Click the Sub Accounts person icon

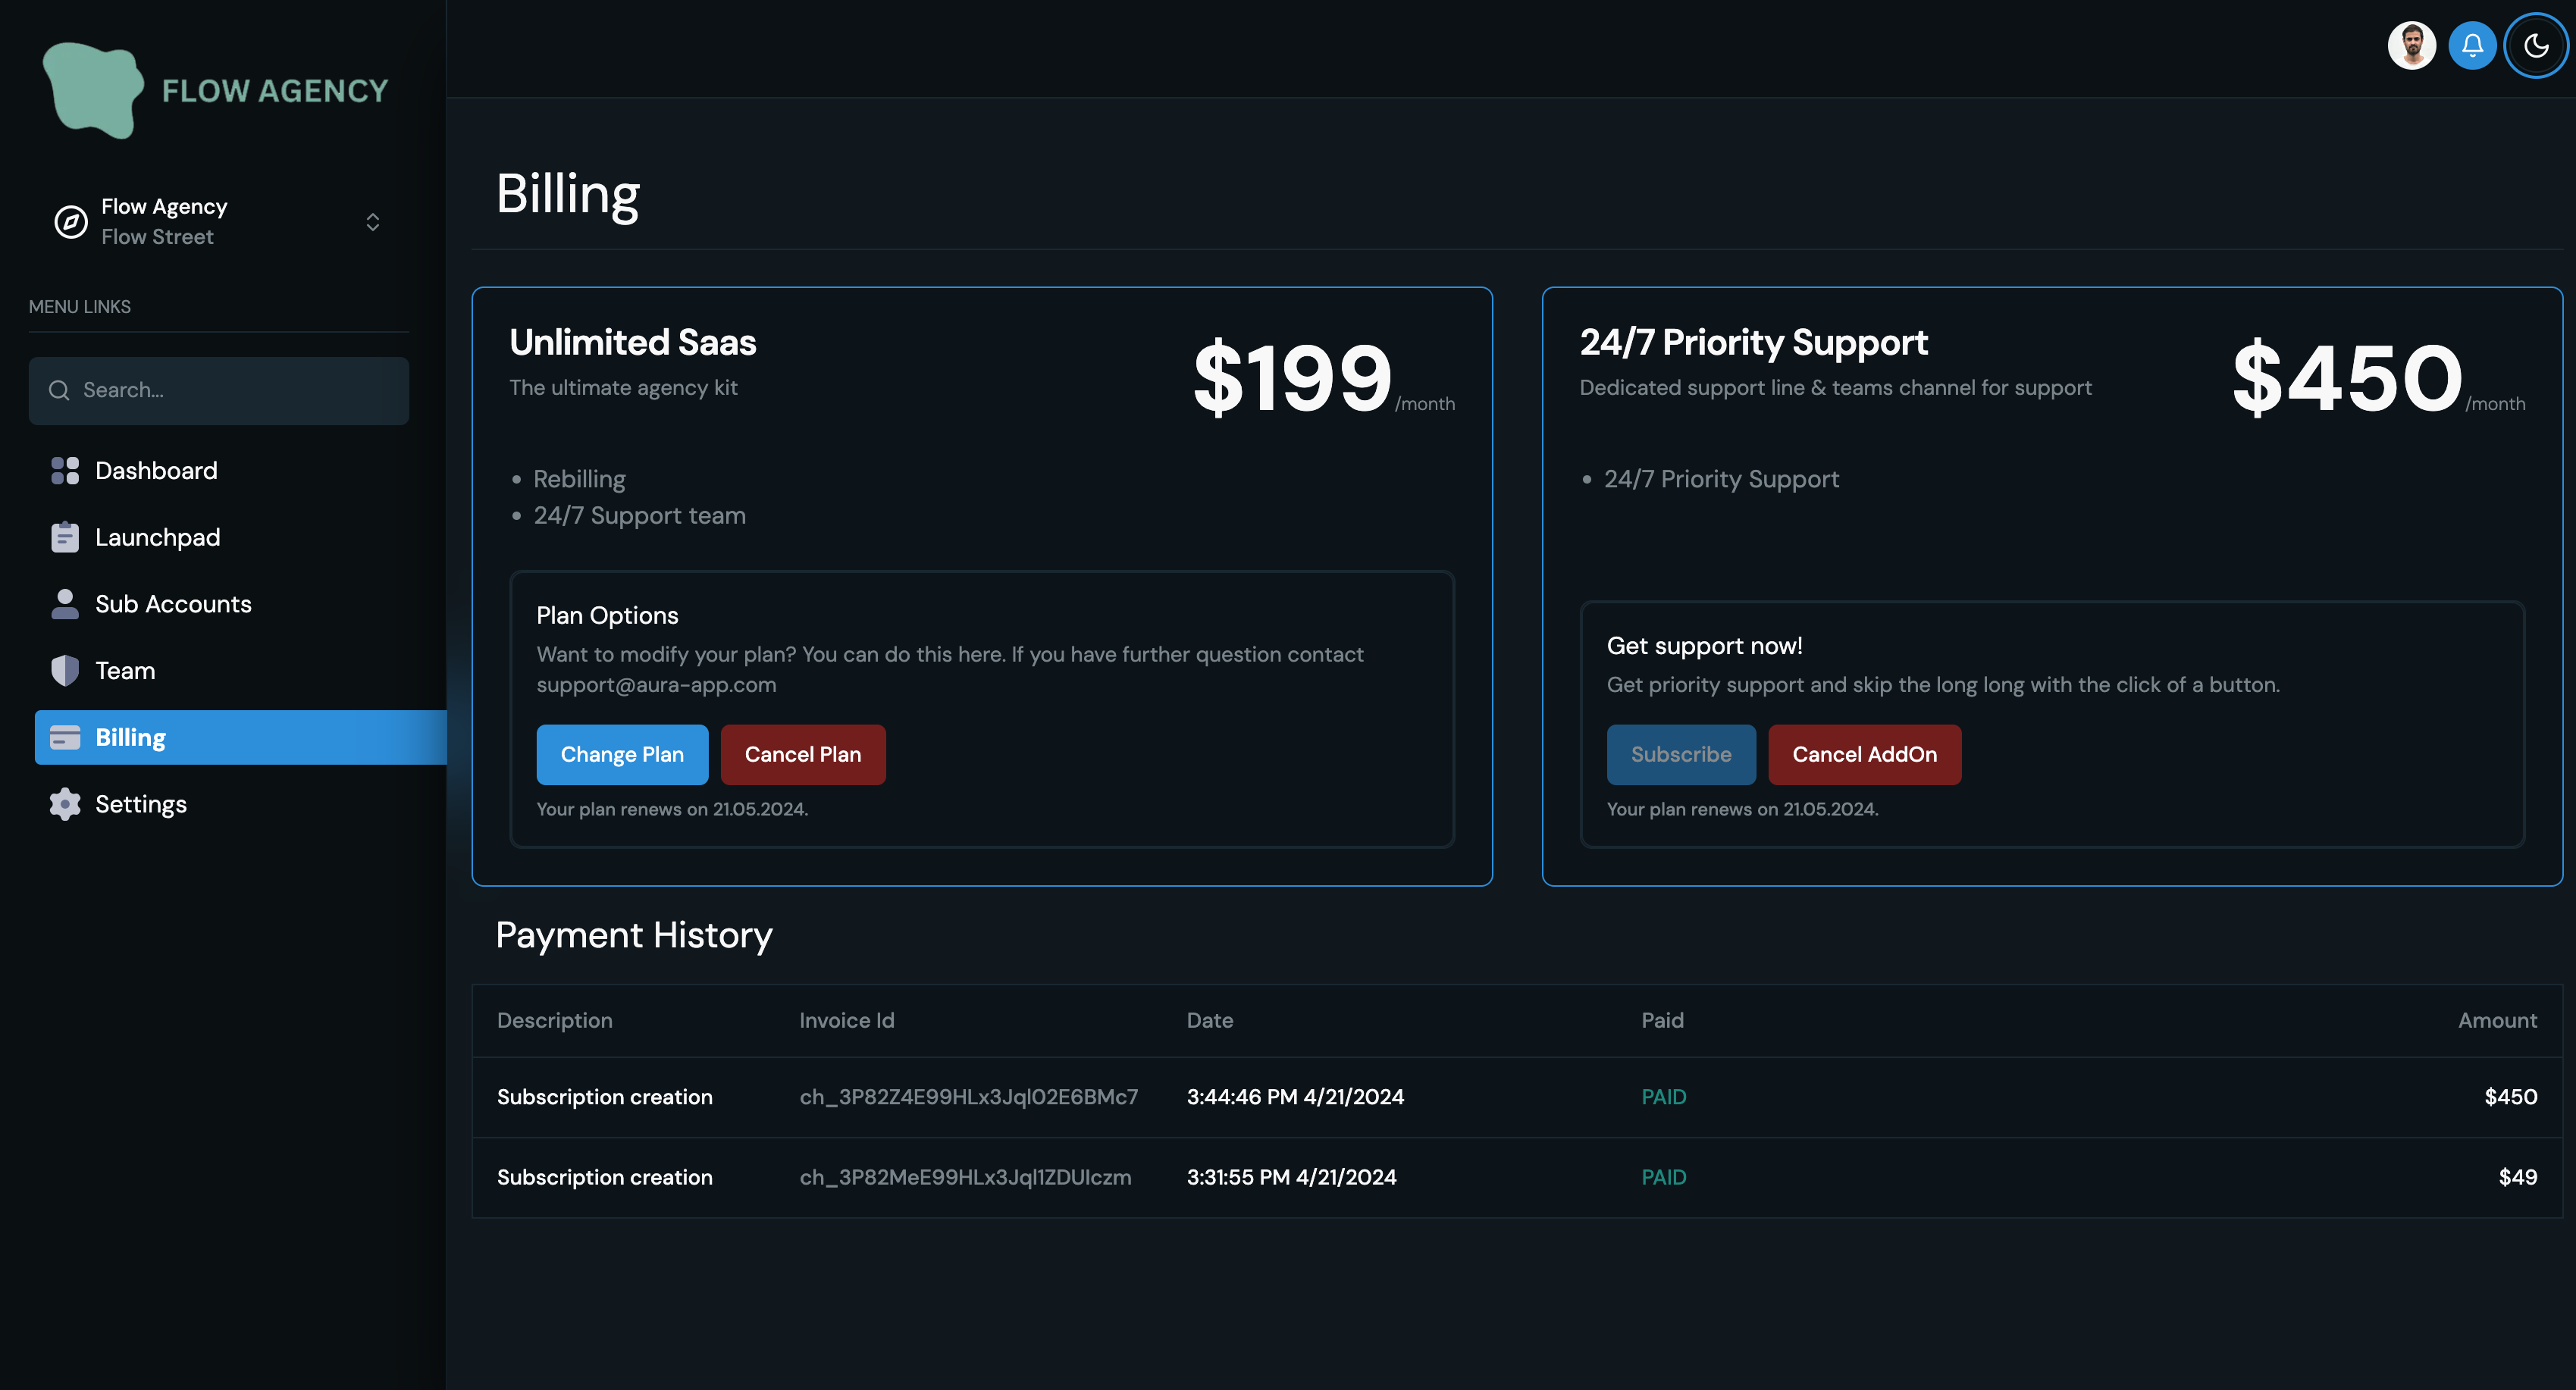[65, 604]
